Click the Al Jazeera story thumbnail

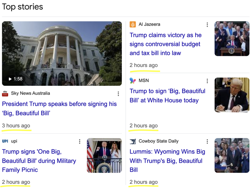click(232, 39)
